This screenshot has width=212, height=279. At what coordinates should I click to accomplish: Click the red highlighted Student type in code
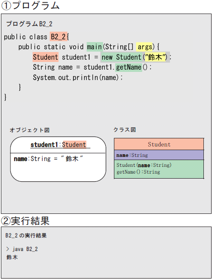point(46,57)
